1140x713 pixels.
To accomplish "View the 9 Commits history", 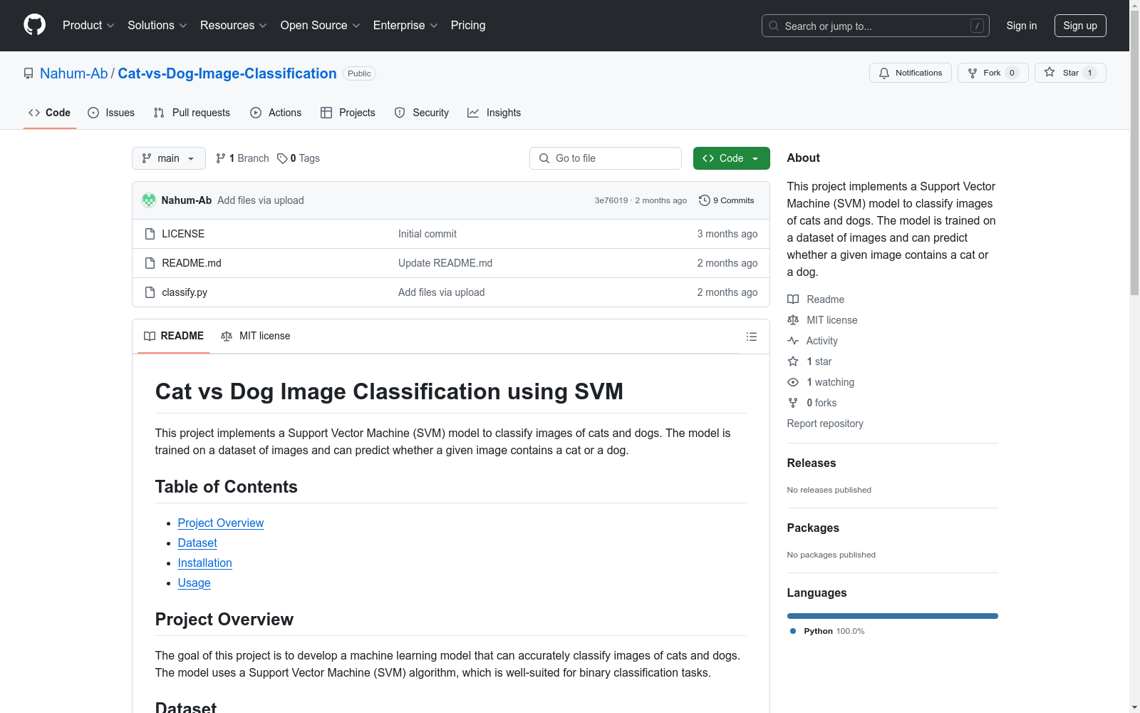I will [727, 200].
